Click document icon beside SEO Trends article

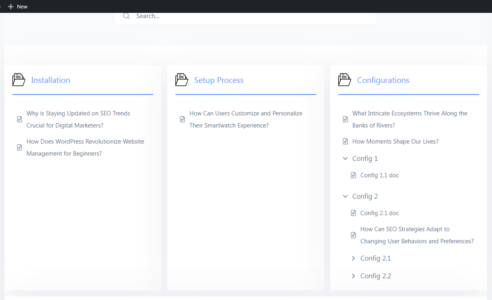pos(19,119)
